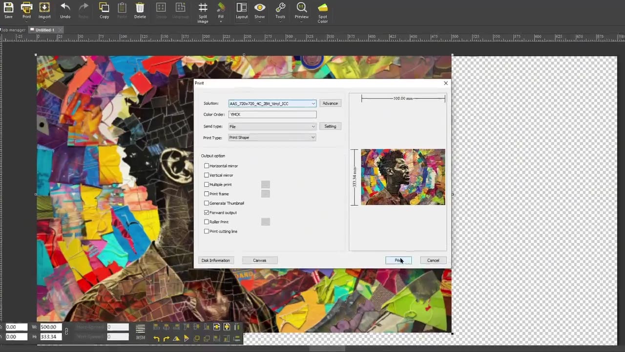Flip the image horizontally with the mirror triangle icon

(x=177, y=338)
